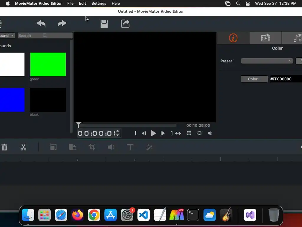The image size is (302, 227).
Task: Open Trash in the Dock
Action: tap(274, 215)
